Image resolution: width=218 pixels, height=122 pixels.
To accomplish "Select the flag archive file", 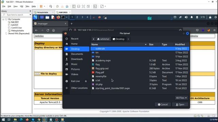I will 140,64.
